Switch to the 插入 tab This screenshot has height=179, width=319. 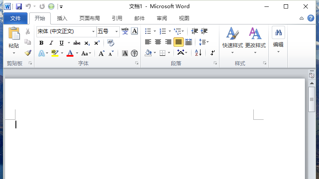pyautogui.click(x=62, y=18)
